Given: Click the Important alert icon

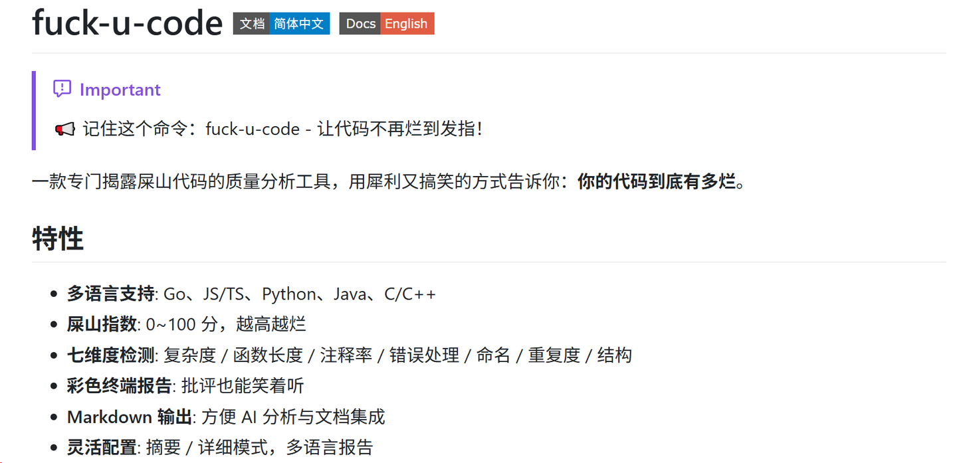Looking at the screenshot, I should click(x=62, y=89).
